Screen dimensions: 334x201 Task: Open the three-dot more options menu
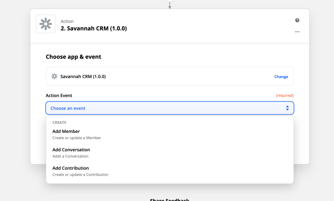[297, 32]
